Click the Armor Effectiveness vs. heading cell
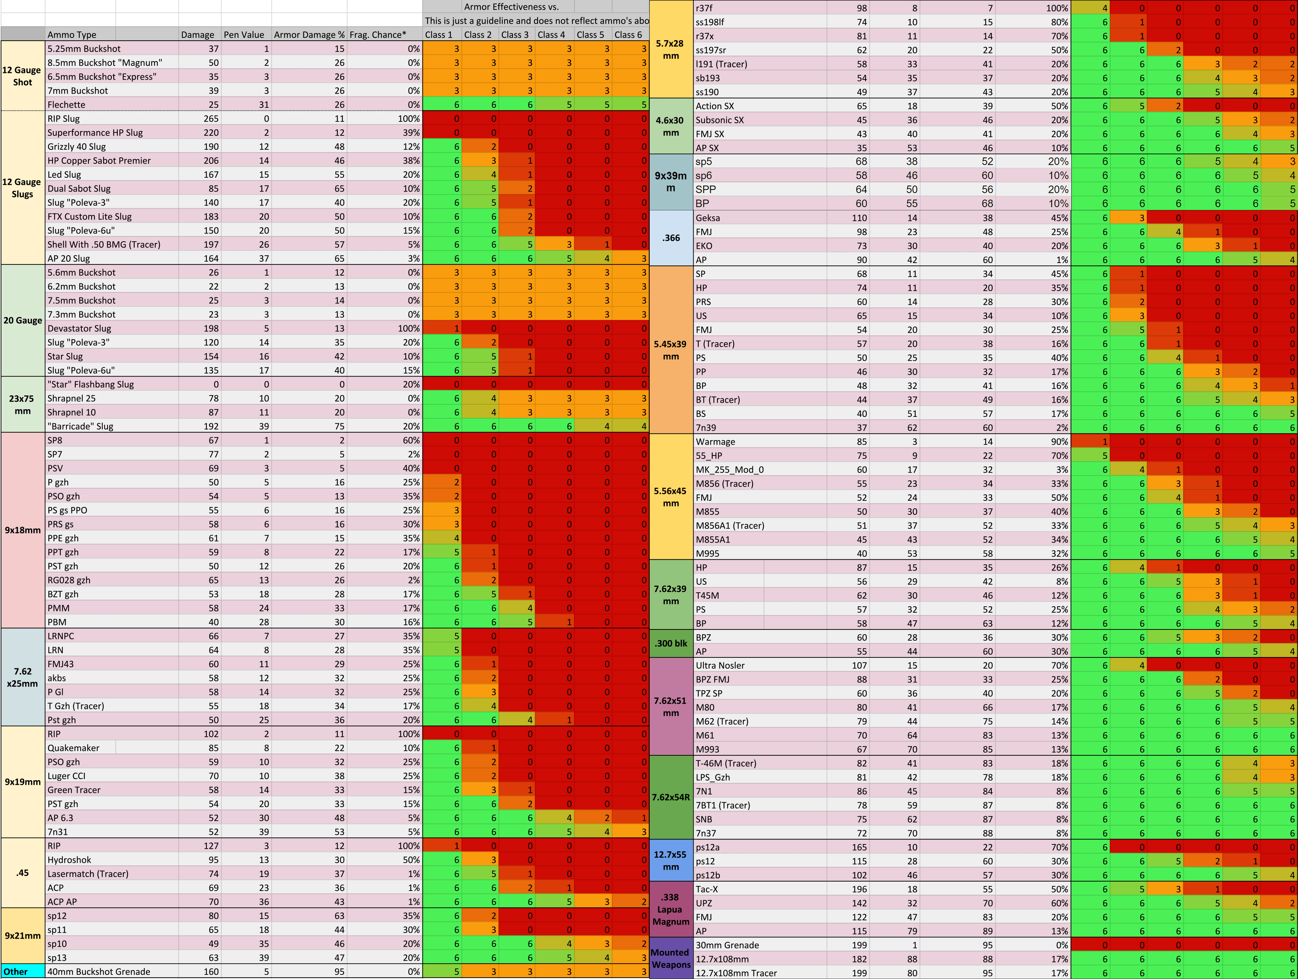Viewport: 1298px width, 979px height. pos(511,7)
